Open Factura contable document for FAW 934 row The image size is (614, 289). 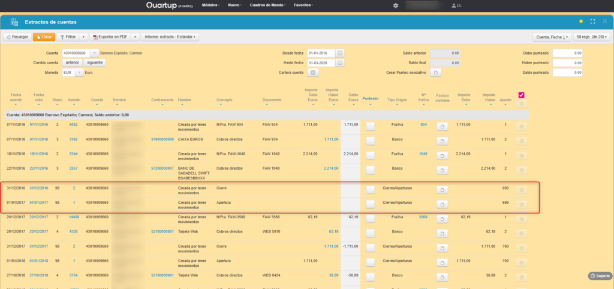click(x=442, y=127)
